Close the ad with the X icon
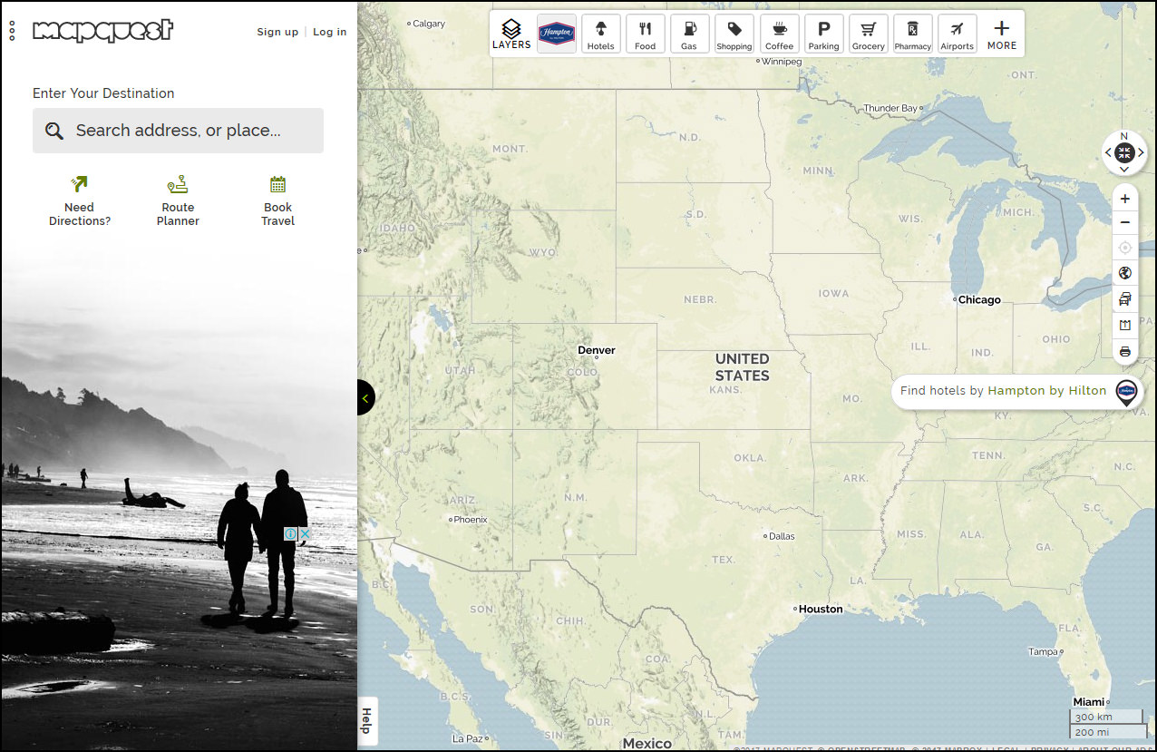Viewport: 1157px width, 752px height. pos(305,534)
